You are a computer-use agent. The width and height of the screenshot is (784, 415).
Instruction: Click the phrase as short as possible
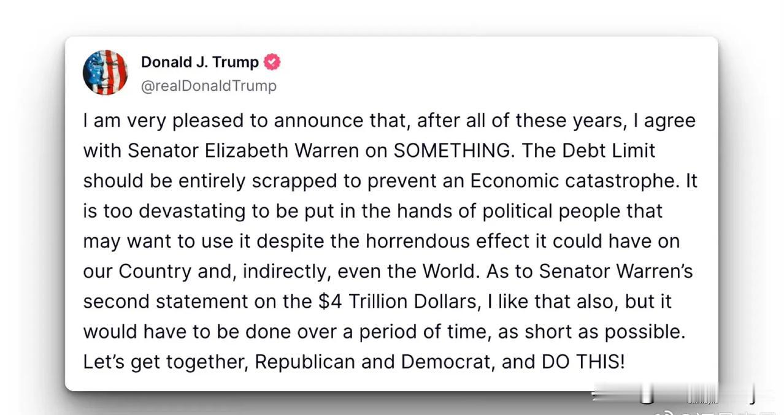[593, 332]
